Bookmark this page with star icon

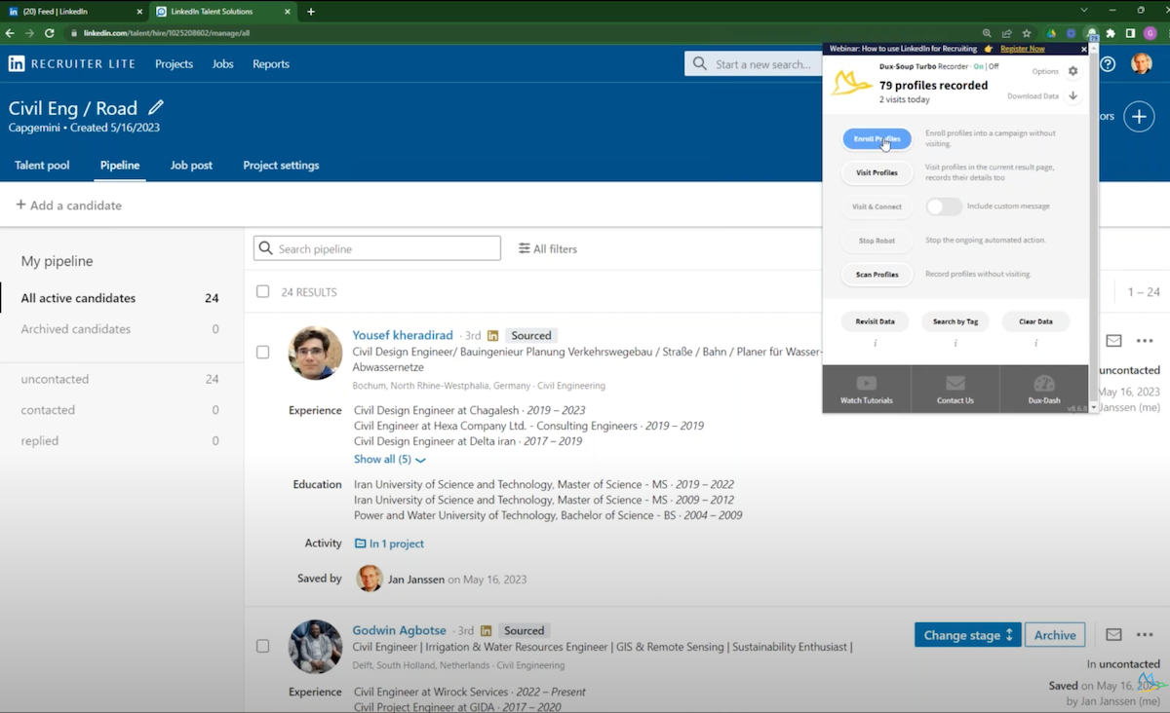(x=1027, y=33)
